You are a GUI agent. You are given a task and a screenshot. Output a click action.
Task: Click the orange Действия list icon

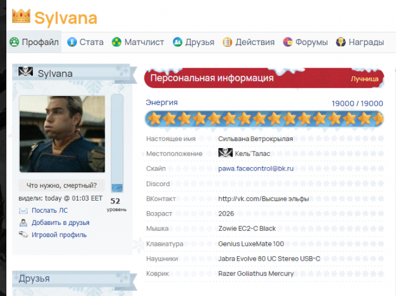point(227,42)
